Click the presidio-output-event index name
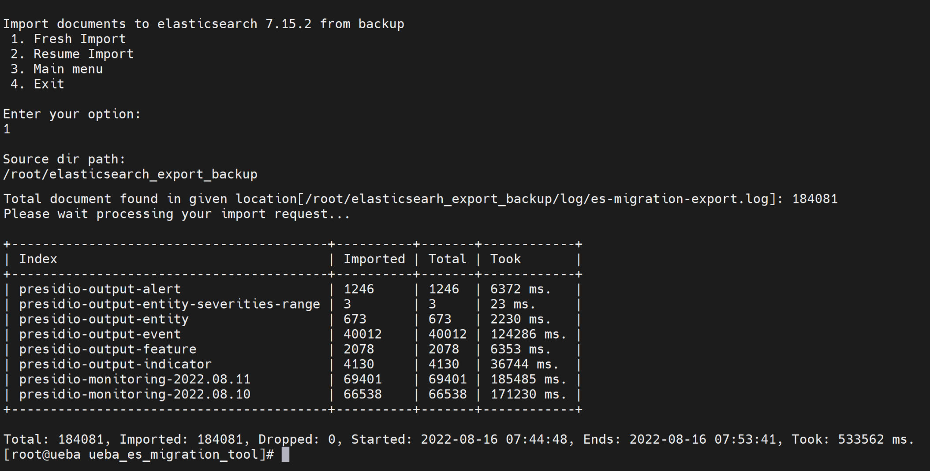The height and width of the screenshot is (471, 930). [100, 334]
